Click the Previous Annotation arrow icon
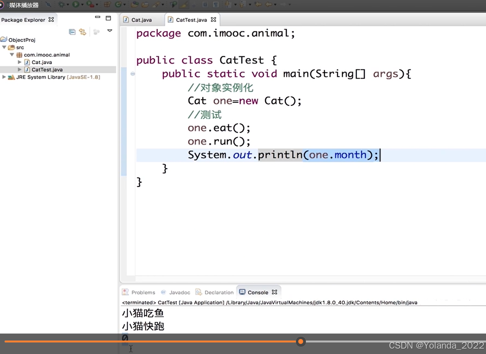 coord(242,4)
